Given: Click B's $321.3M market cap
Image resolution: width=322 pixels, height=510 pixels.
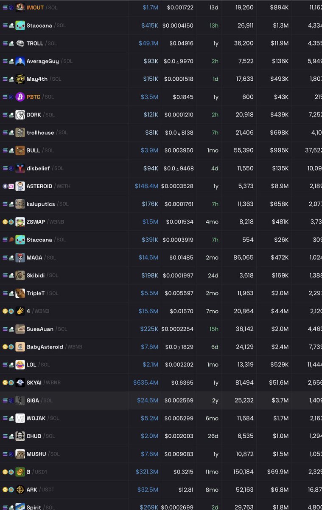Looking at the screenshot, I should click(x=147, y=472).
